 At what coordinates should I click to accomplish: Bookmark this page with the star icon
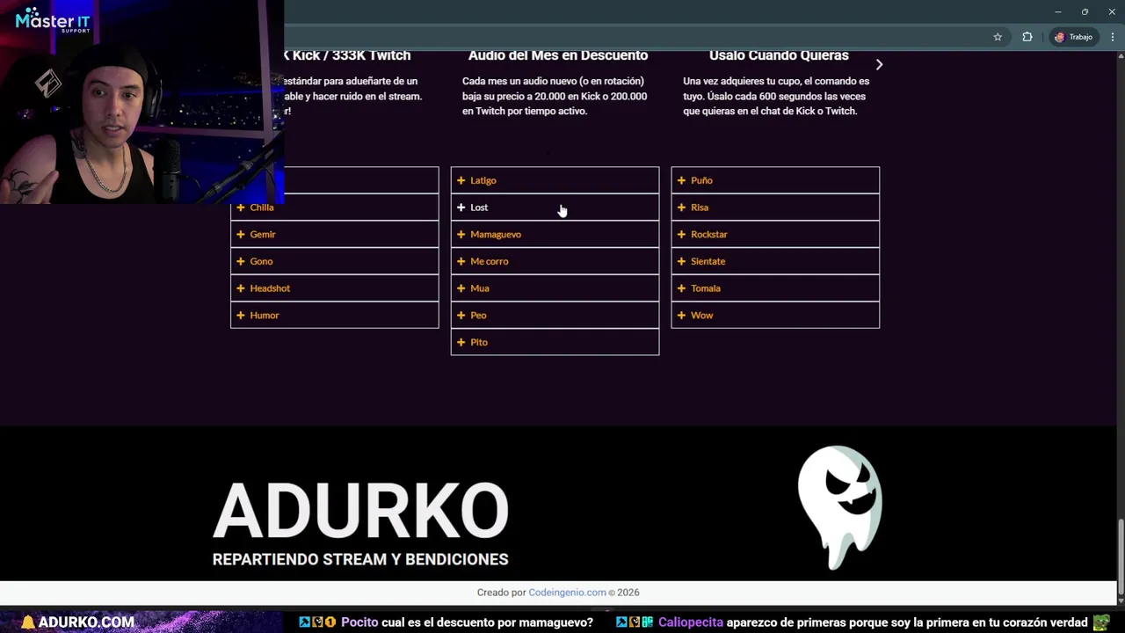coord(998,37)
